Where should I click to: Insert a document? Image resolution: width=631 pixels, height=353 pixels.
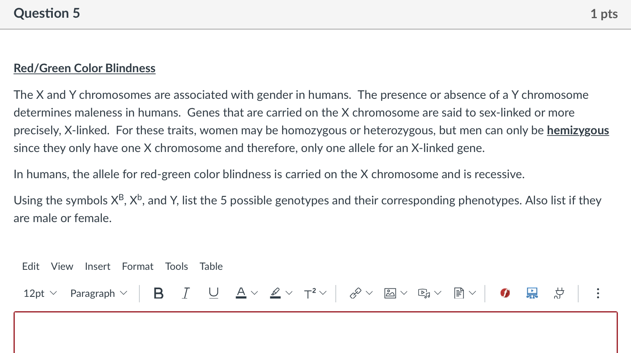(458, 293)
